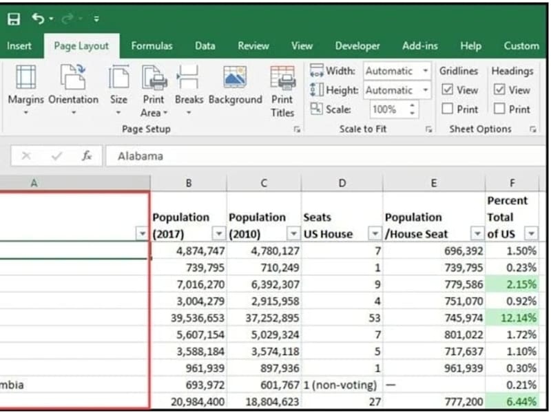The width and height of the screenshot is (551, 413).
Task: Click the 1 (non-voting) cell
Action: (x=342, y=385)
